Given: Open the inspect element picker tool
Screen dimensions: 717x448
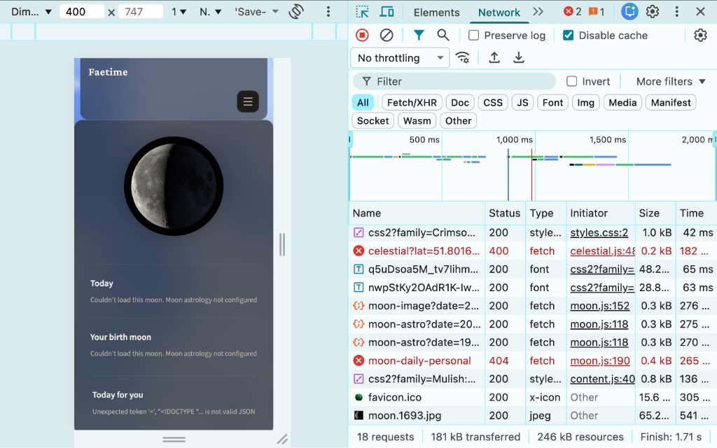Looking at the screenshot, I should click(x=362, y=12).
